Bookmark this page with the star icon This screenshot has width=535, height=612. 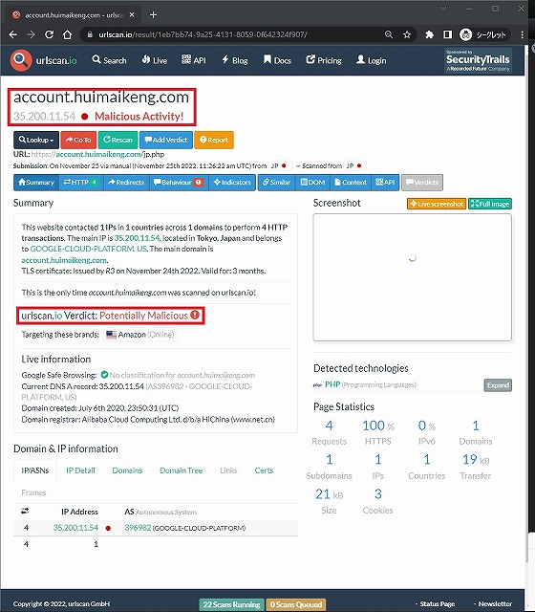407,34
